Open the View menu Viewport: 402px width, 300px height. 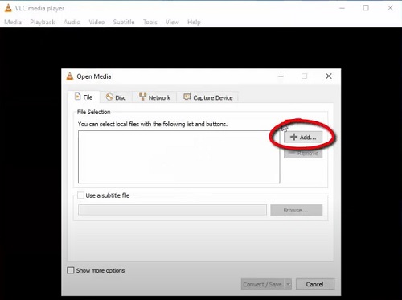[172, 22]
